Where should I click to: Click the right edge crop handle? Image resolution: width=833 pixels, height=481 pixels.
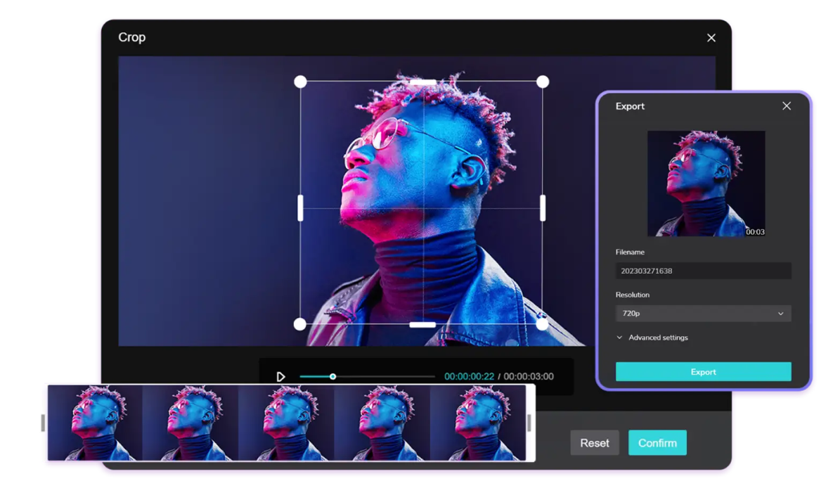tap(542, 208)
